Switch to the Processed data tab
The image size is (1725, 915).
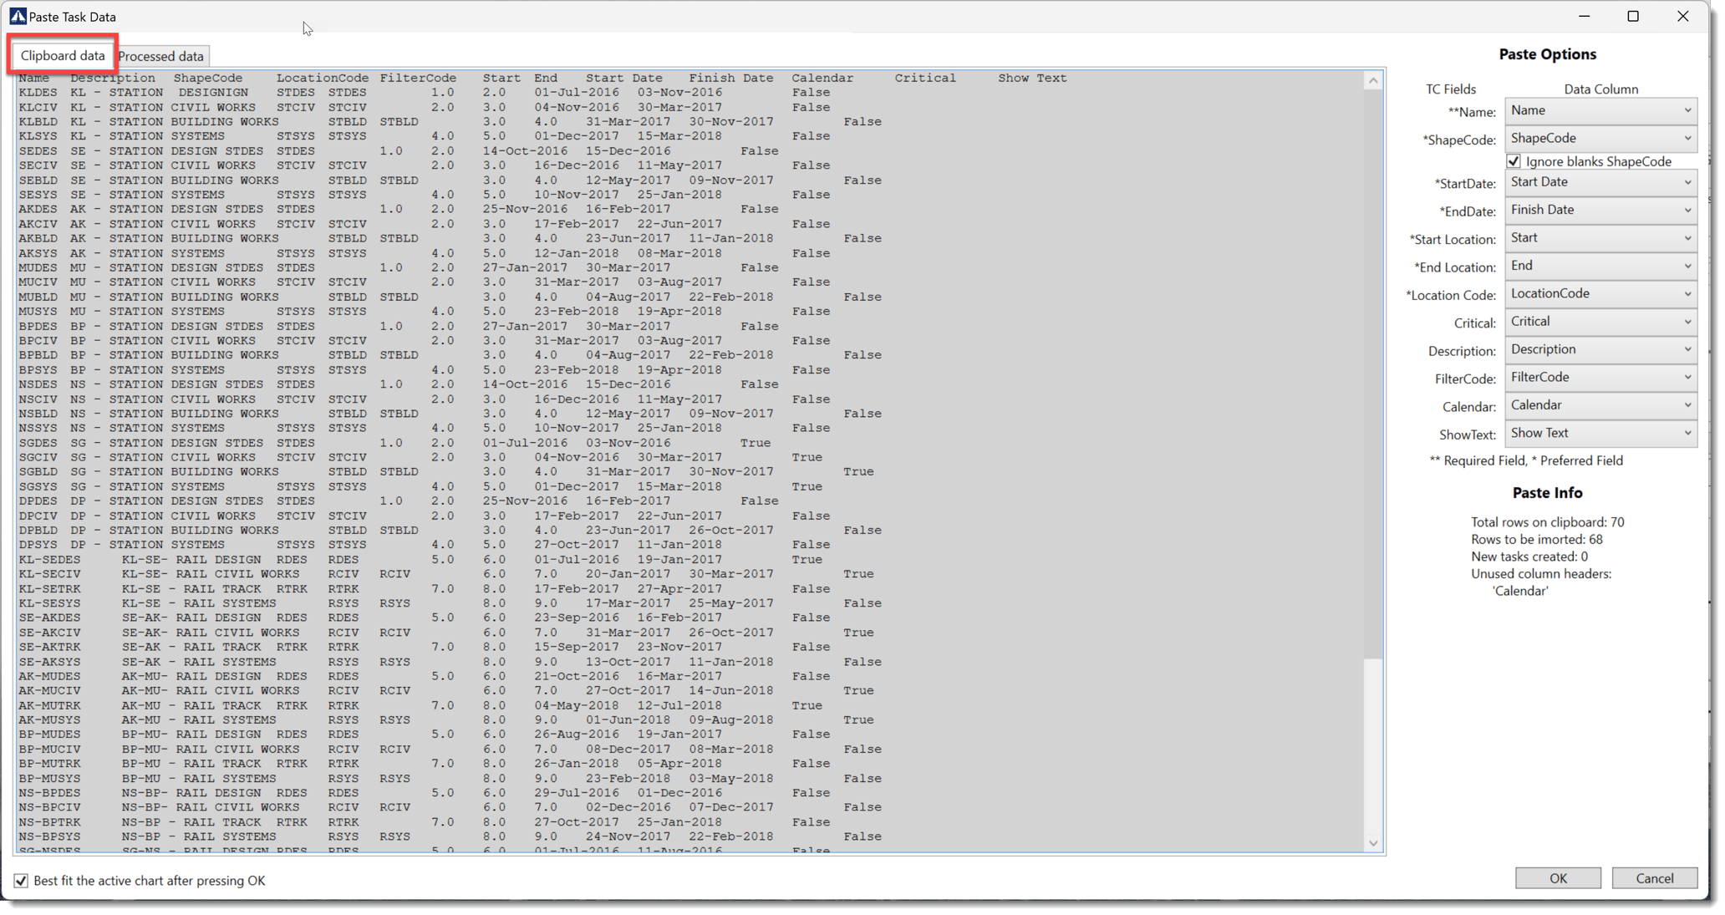161,56
